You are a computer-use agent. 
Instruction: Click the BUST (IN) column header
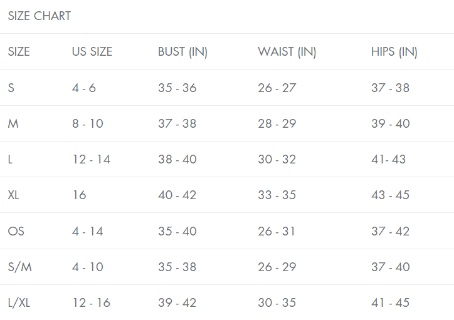click(x=182, y=52)
